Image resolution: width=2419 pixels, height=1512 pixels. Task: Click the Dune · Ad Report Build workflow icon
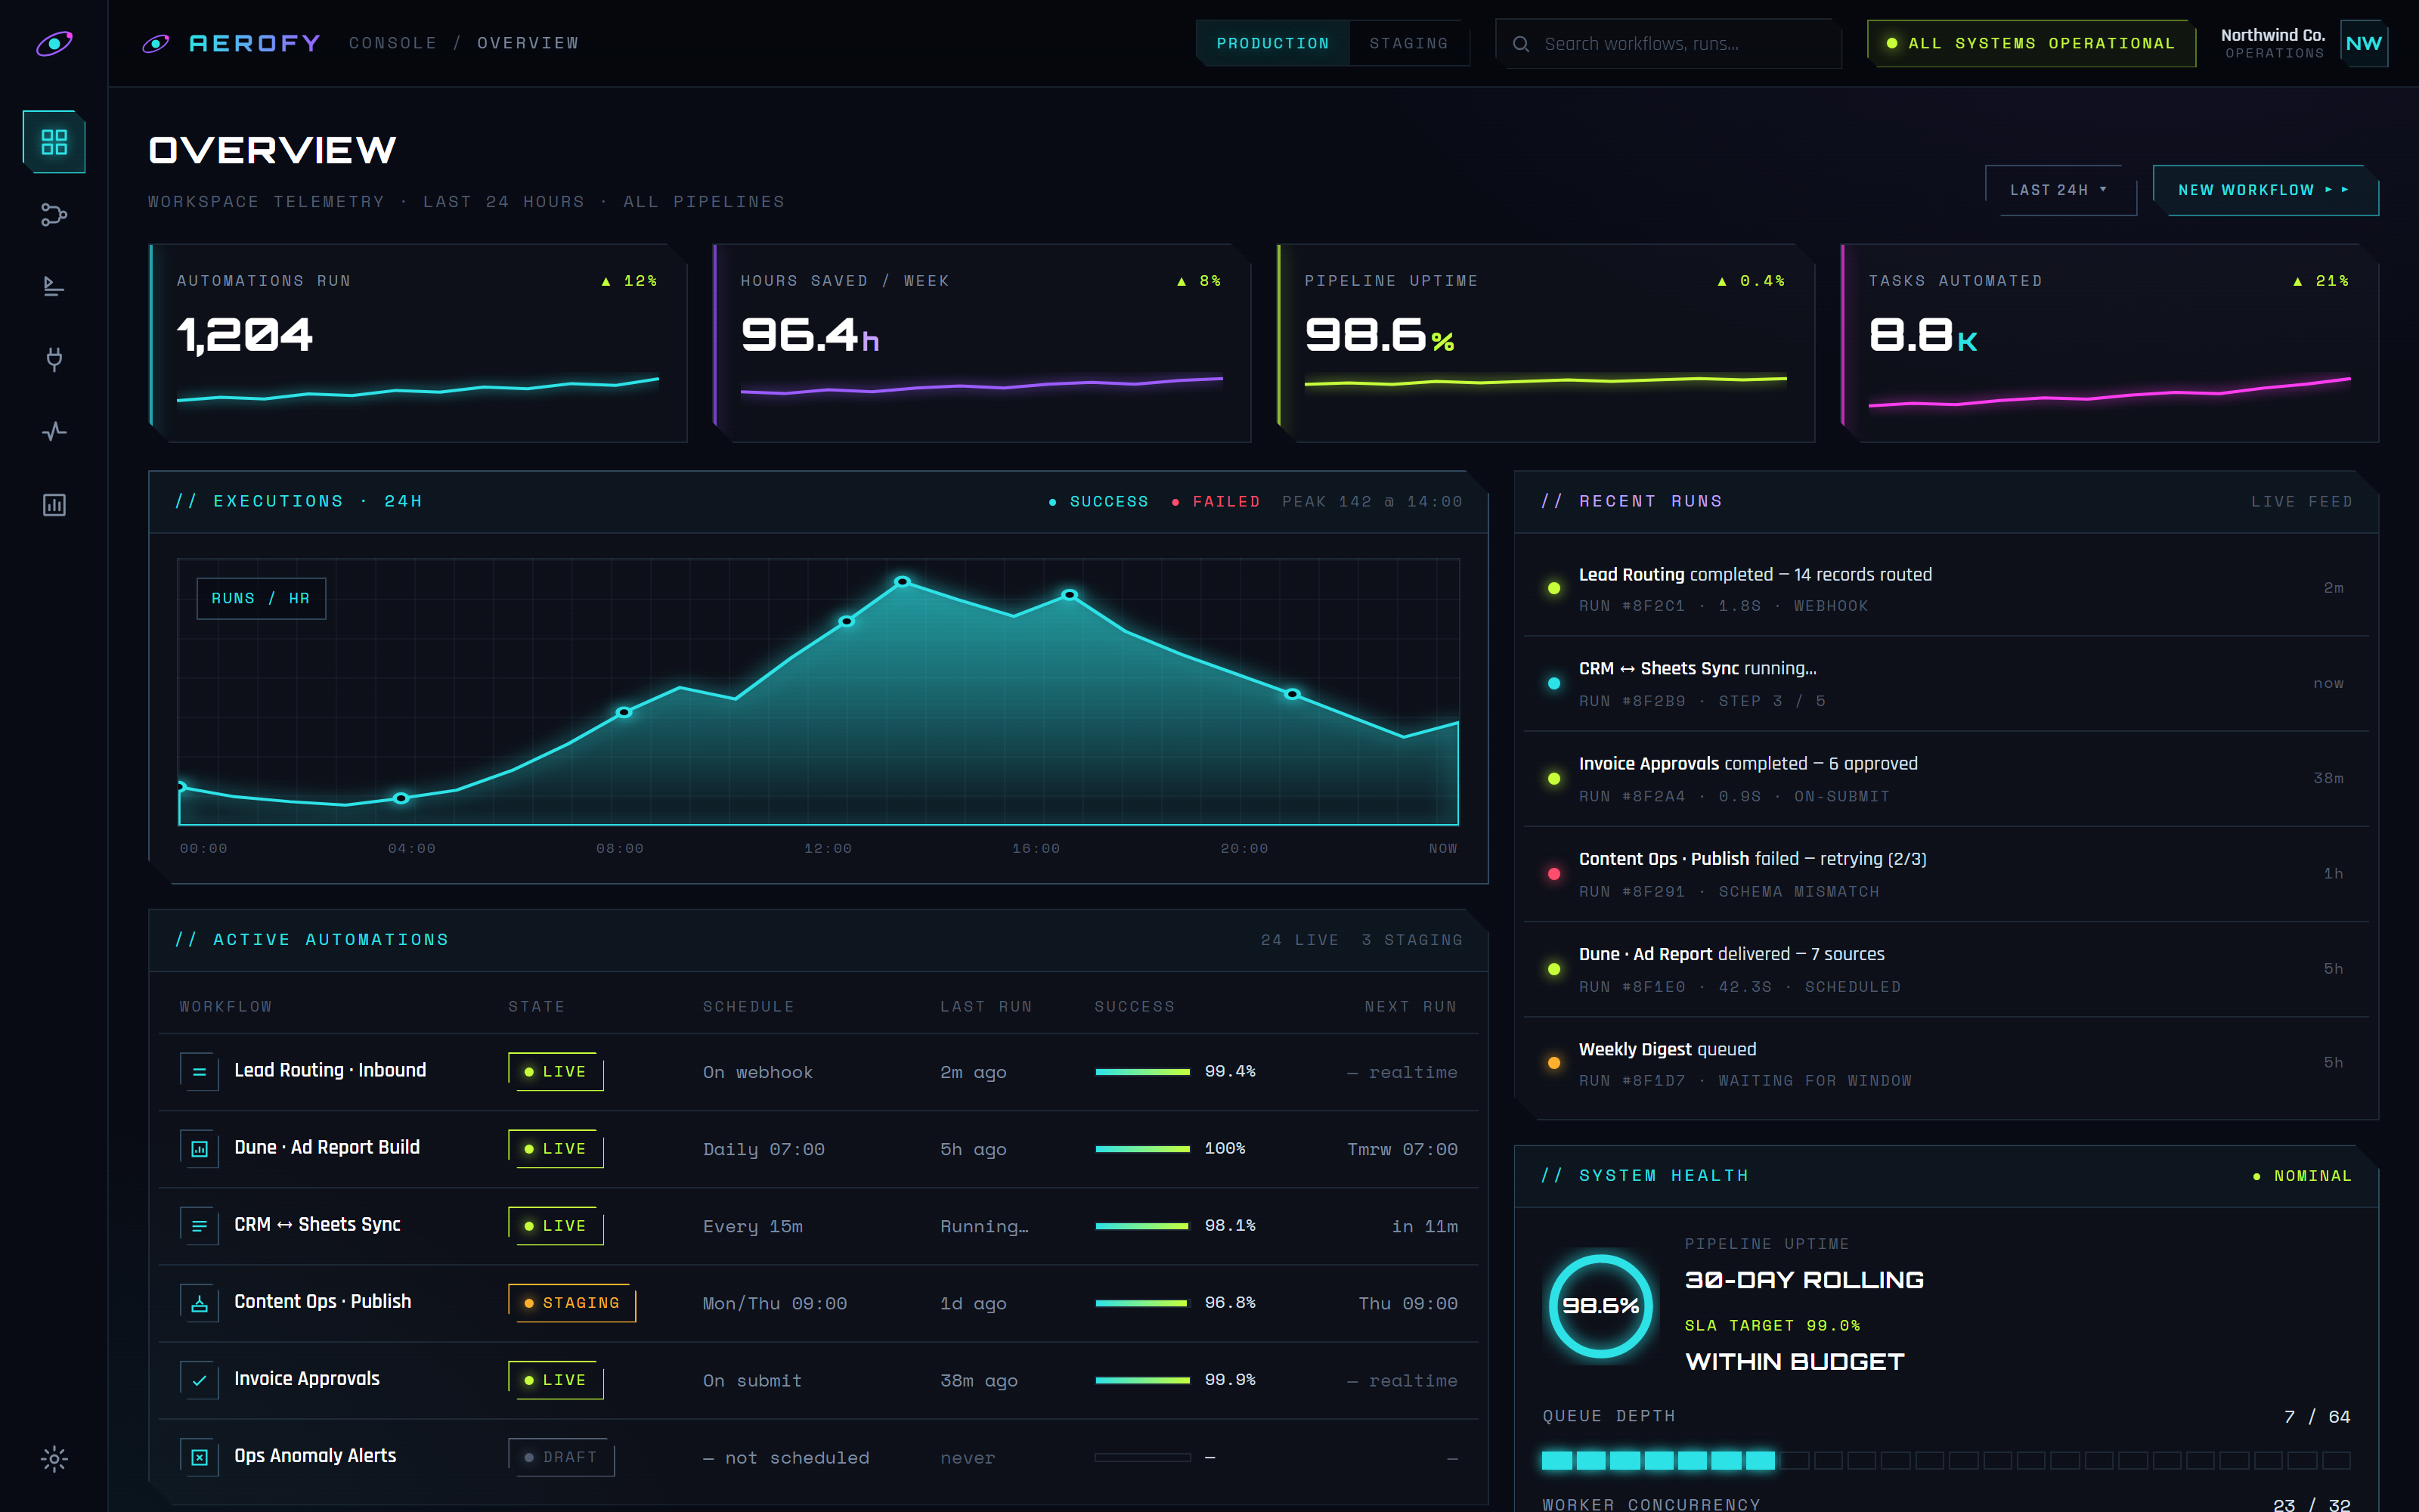point(199,1148)
